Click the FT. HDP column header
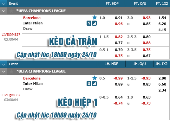Viewport: 170px width, 121px height. (x=112, y=3)
